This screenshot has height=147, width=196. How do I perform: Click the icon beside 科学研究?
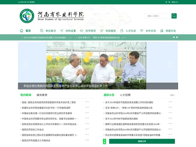[x=82, y=30]
